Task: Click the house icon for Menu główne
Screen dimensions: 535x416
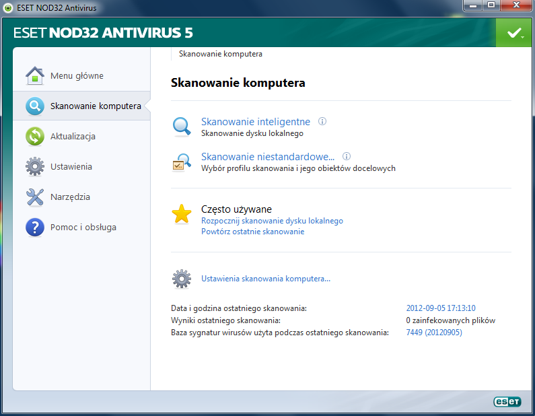Action: 35,75
